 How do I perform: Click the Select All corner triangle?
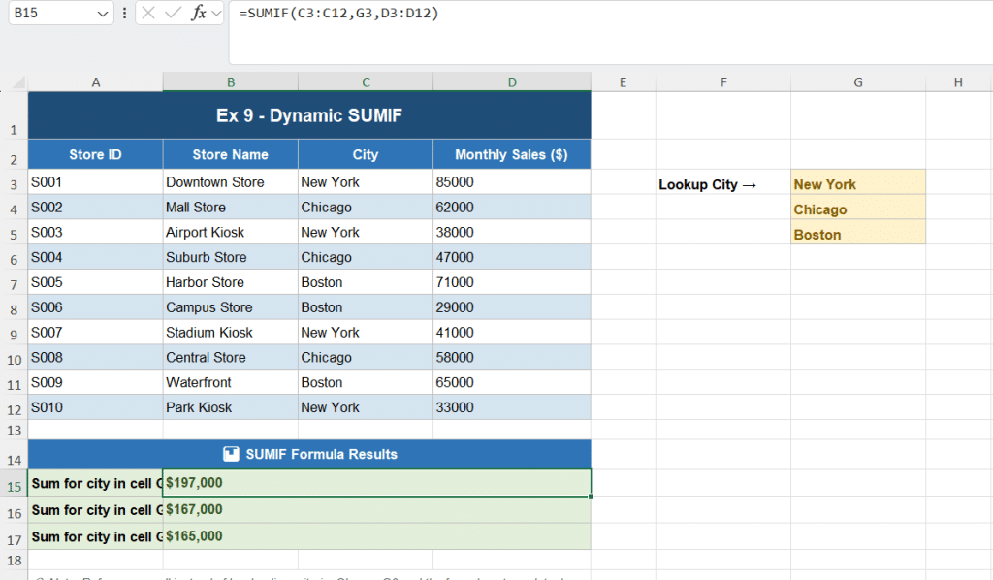(x=17, y=82)
